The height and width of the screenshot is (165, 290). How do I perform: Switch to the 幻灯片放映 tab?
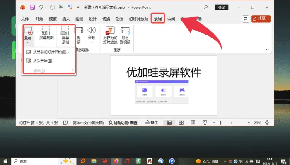(139, 19)
